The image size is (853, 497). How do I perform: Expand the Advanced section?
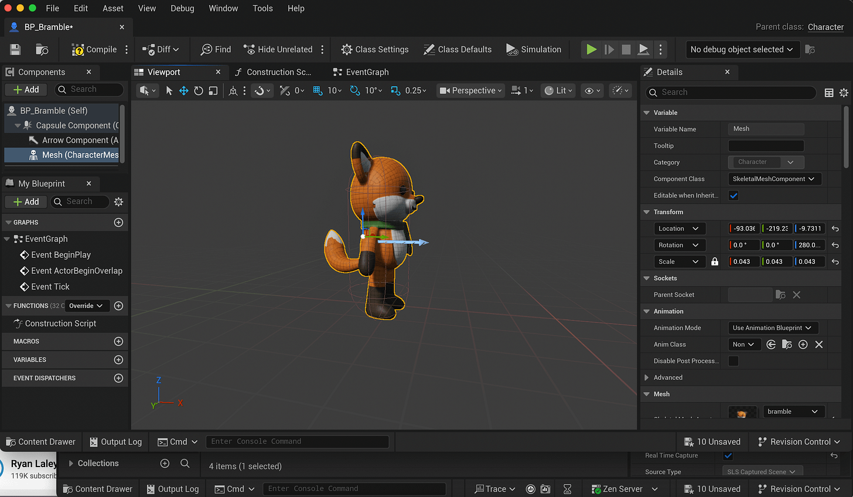tap(647, 378)
